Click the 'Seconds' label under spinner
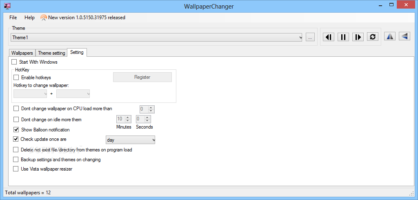 (144, 127)
